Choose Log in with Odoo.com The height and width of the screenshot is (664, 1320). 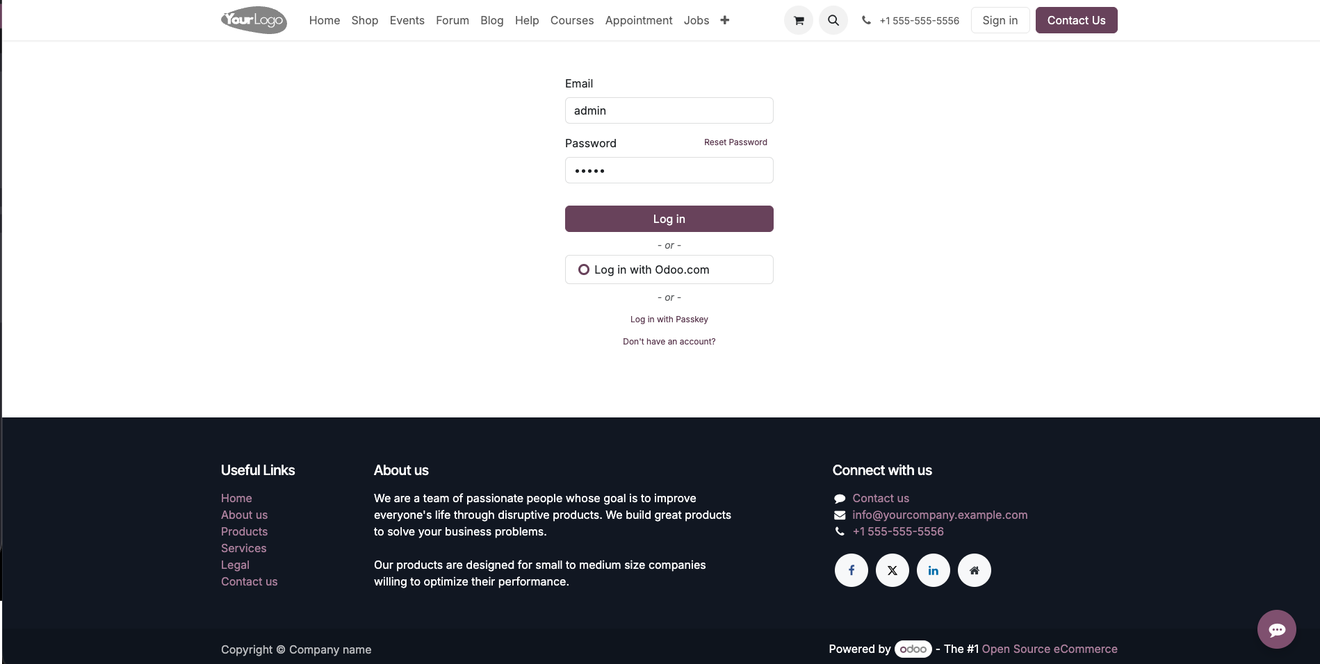pos(669,269)
